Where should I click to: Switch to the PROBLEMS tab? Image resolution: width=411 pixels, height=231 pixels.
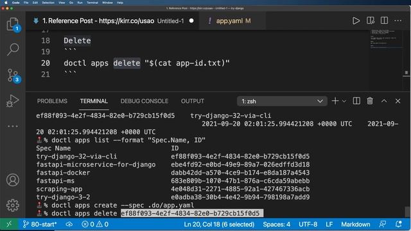(x=52, y=101)
